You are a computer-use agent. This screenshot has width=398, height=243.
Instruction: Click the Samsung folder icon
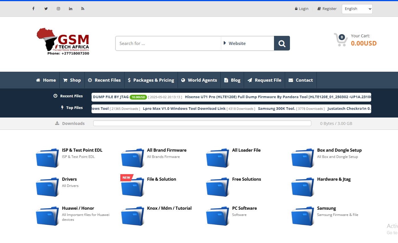(x=302, y=216)
